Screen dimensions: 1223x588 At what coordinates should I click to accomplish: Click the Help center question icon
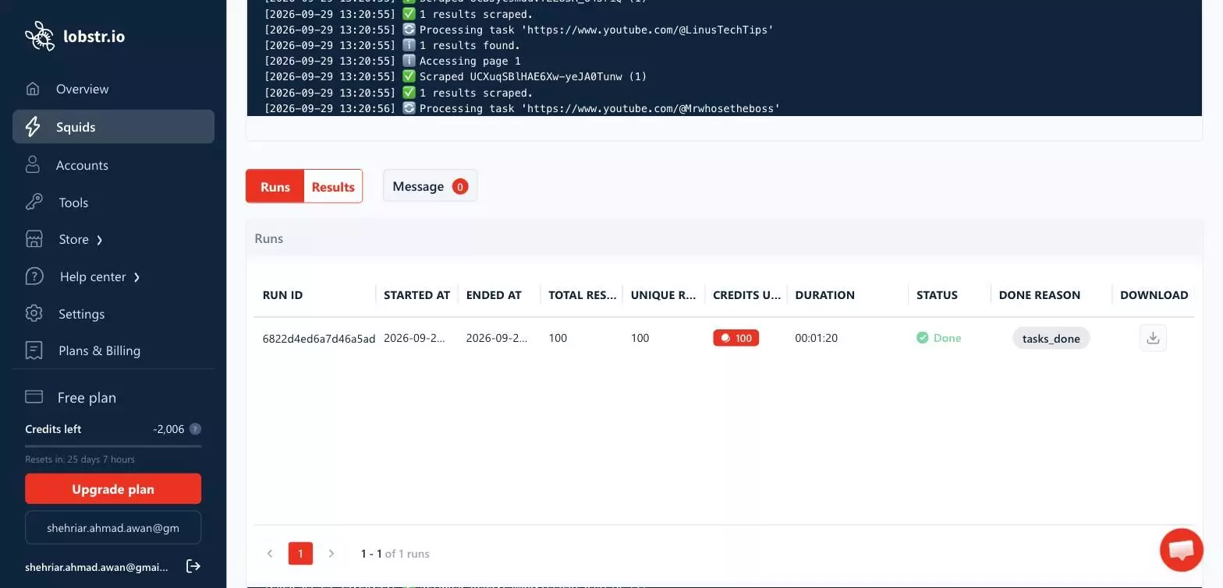tap(34, 276)
